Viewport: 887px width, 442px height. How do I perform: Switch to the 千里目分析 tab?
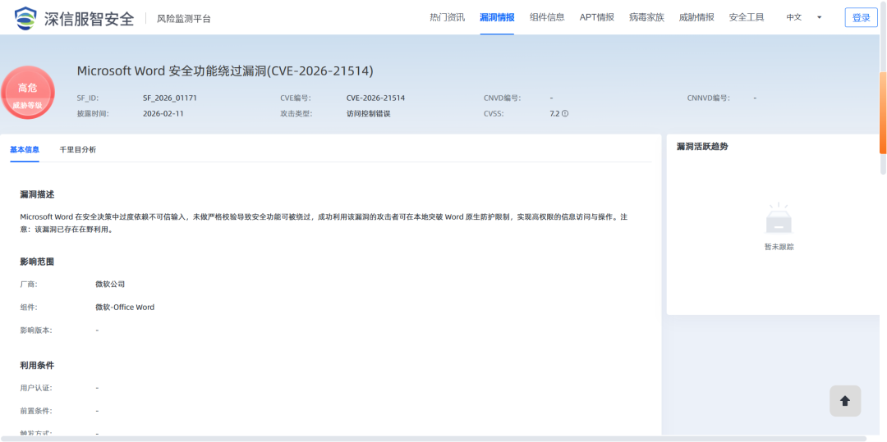click(x=77, y=149)
